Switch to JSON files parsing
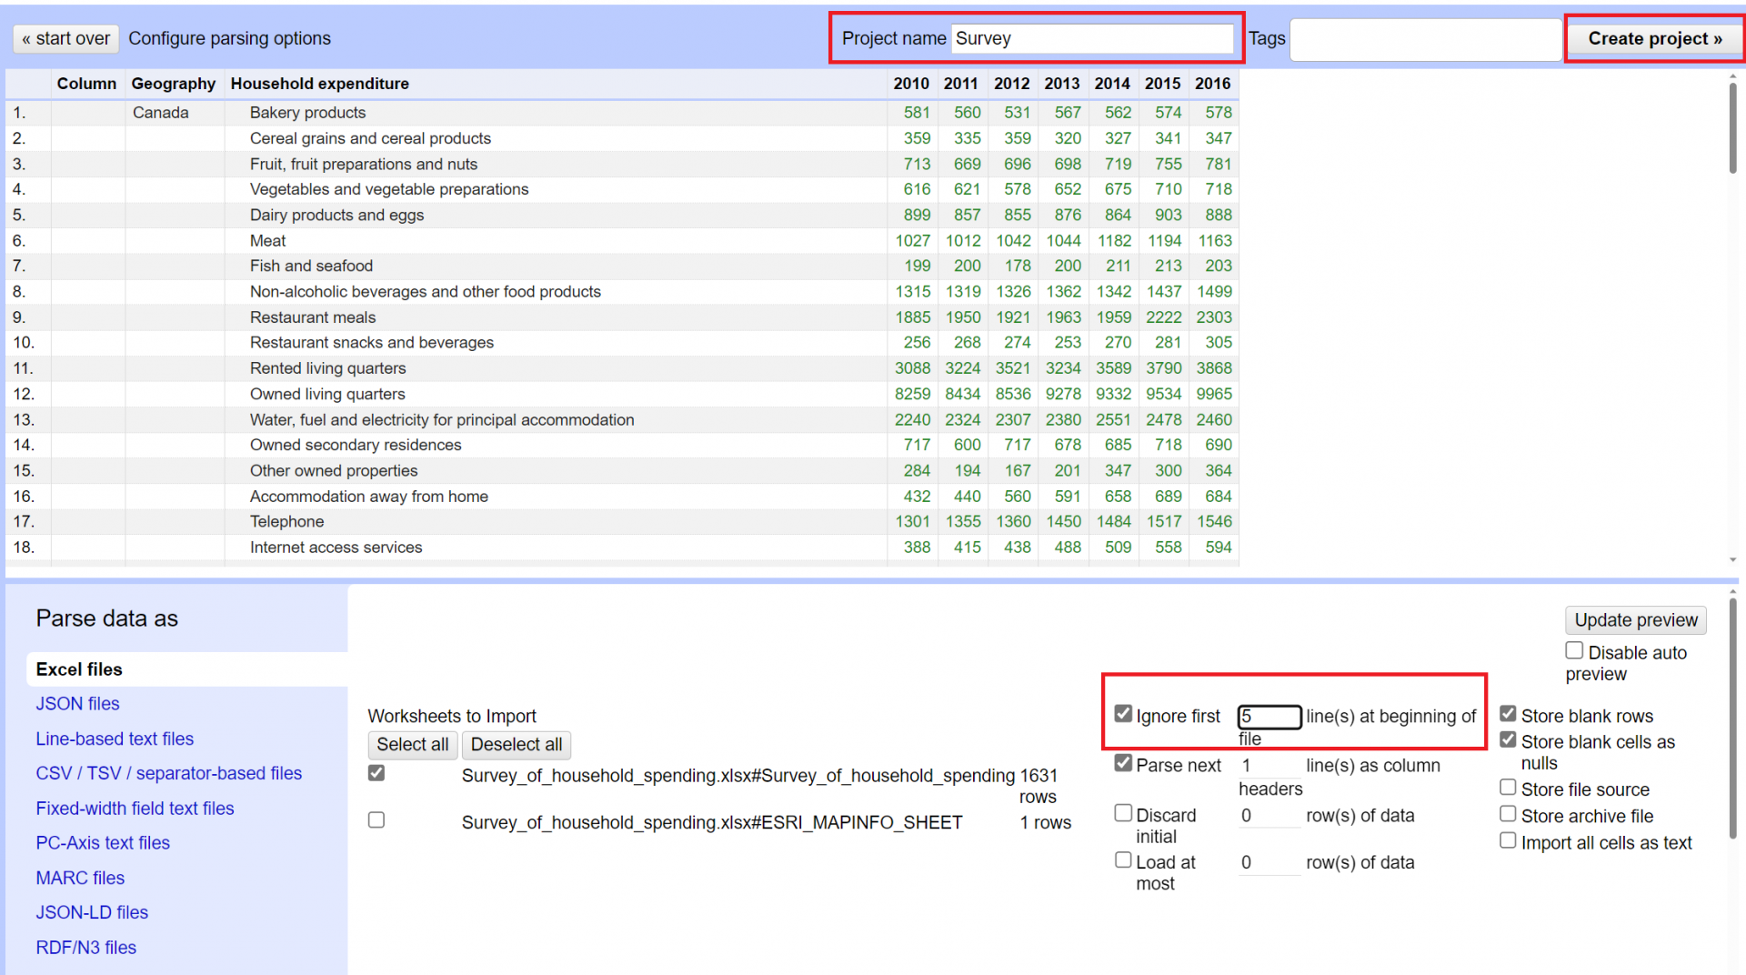Image resolution: width=1746 pixels, height=975 pixels. [77, 703]
